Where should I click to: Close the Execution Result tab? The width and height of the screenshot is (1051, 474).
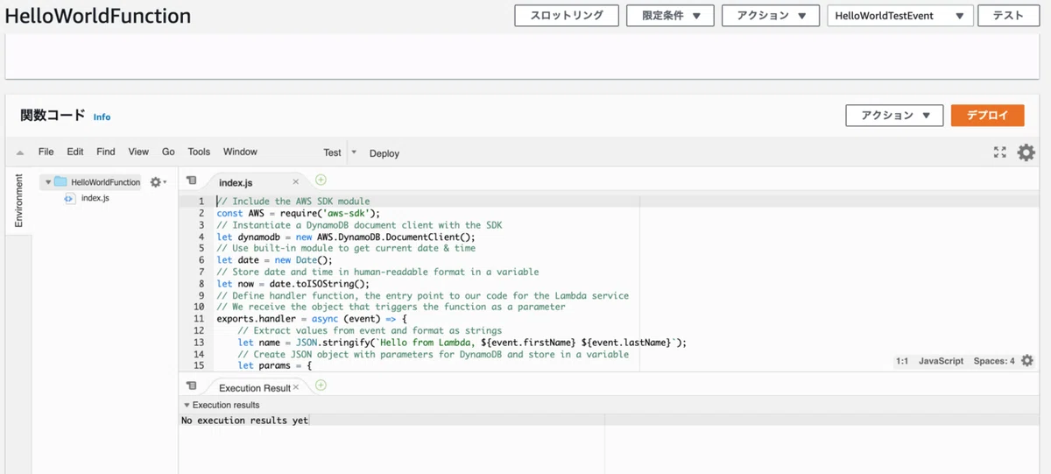(296, 386)
